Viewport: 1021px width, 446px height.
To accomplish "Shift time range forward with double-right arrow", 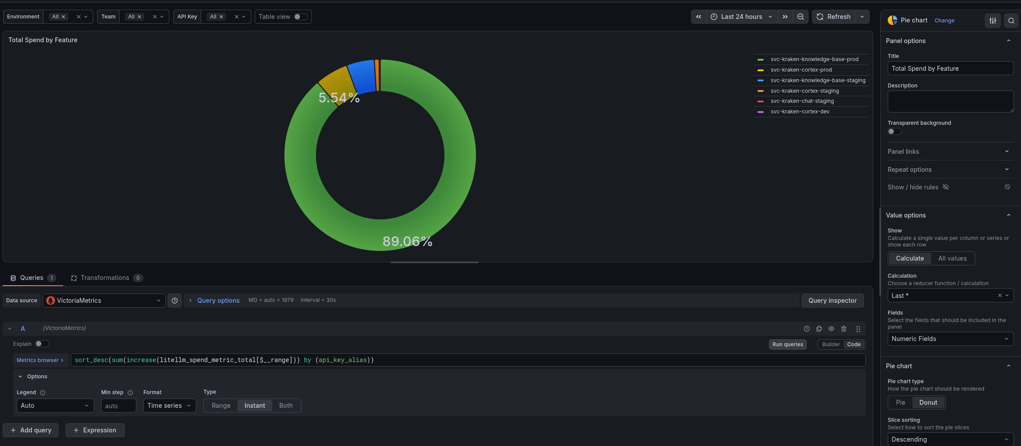I will (x=785, y=17).
